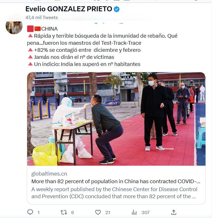Open Evelio's profile avatar picture
The height and width of the screenshot is (218, 212).
[14, 27]
